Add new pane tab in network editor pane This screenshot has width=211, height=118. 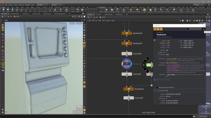coord(127,14)
